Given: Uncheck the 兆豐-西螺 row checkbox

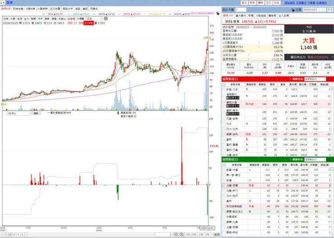Looking at the screenshot, I should pyautogui.click(x=224, y=186).
